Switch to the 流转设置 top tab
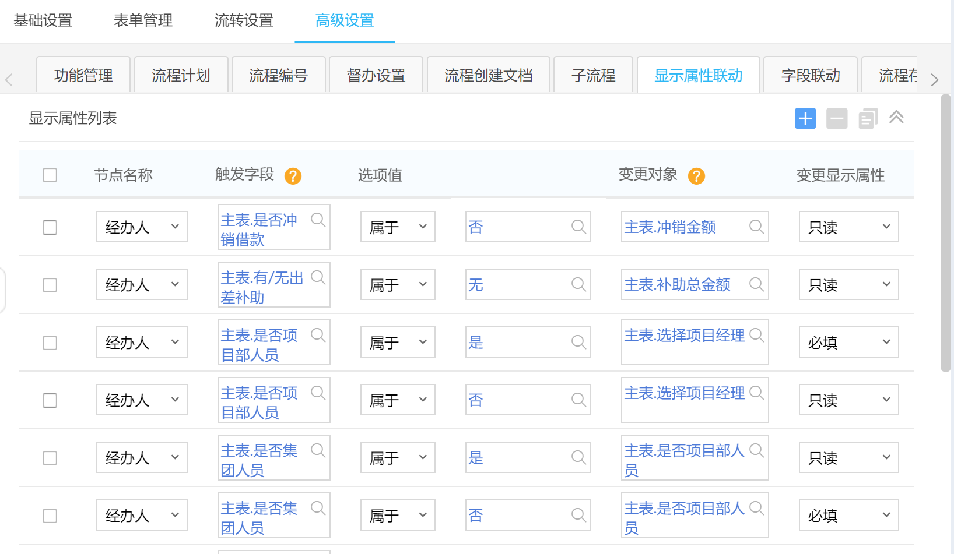The width and height of the screenshot is (954, 554). pyautogui.click(x=244, y=21)
